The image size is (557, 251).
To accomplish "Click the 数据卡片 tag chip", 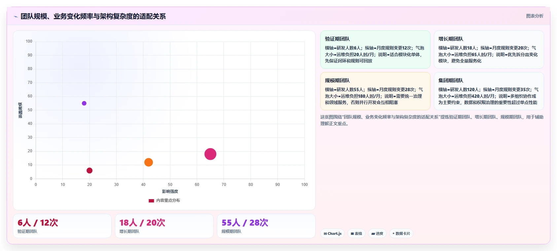I will 401,233.
